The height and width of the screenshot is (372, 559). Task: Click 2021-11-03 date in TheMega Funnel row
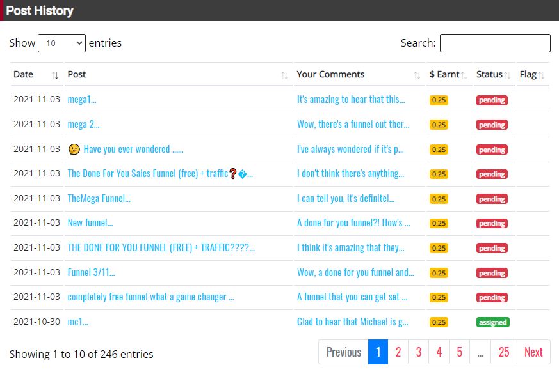[x=36, y=198]
